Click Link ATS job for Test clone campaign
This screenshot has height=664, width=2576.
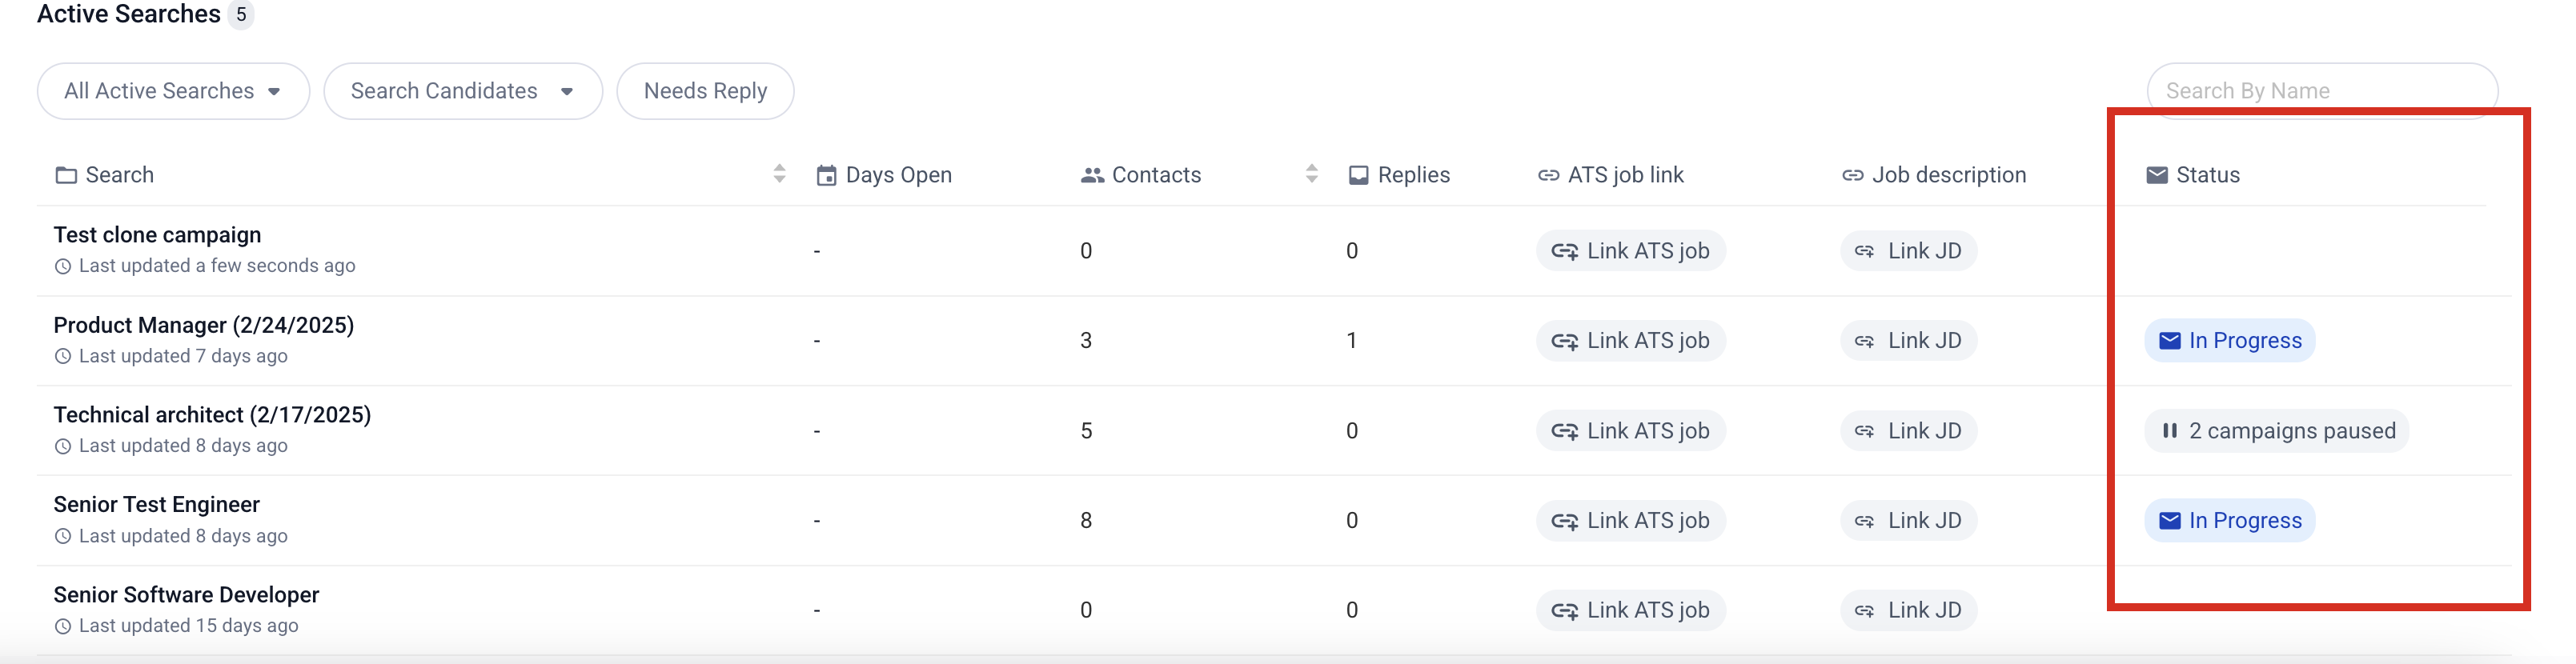(1630, 251)
